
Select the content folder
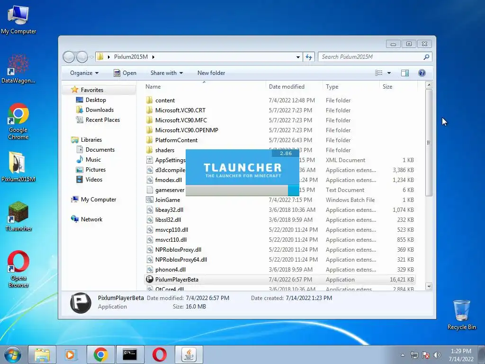[279, 100]
